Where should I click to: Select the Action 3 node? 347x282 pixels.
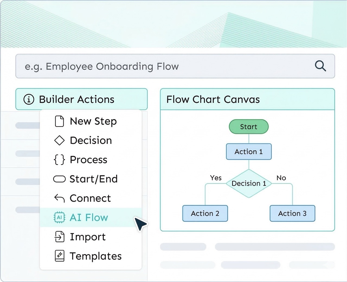point(292,213)
